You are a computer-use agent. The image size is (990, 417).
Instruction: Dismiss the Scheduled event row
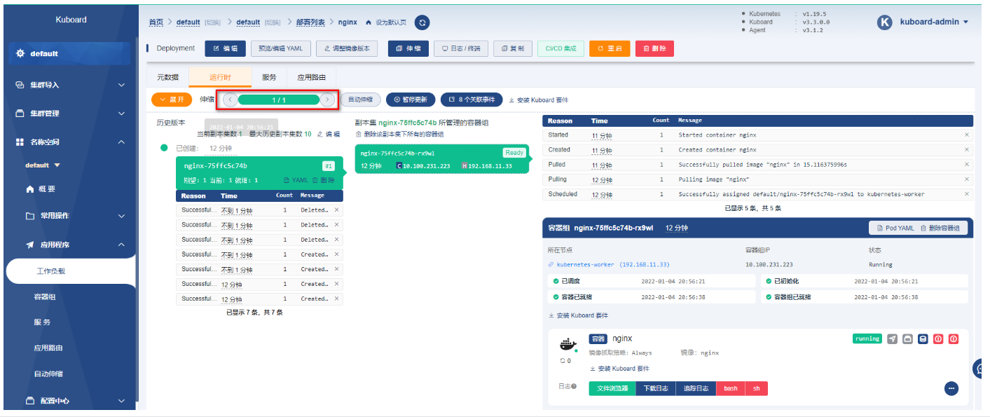[x=967, y=194]
